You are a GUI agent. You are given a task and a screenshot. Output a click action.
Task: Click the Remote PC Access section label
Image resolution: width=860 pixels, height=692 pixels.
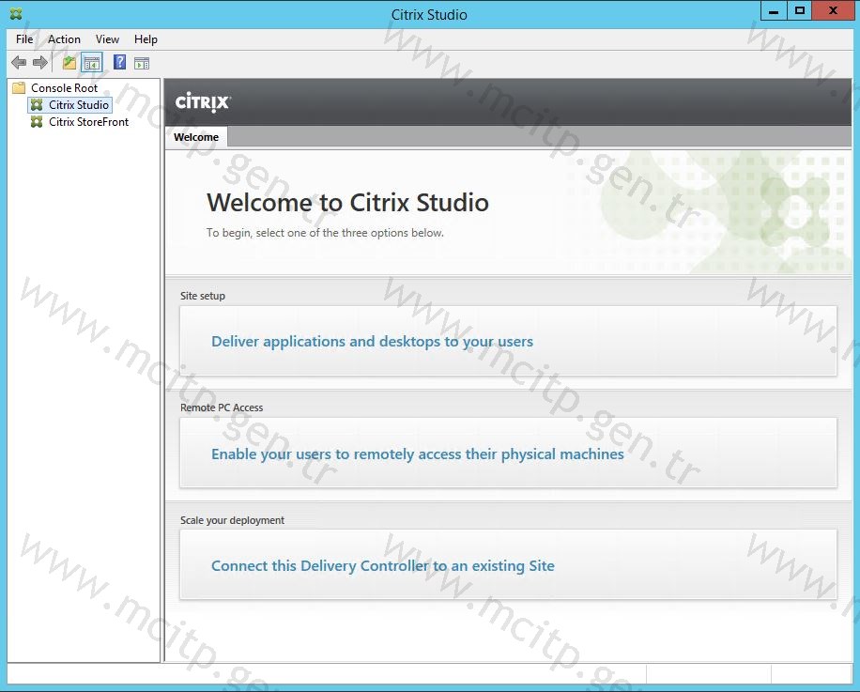click(222, 408)
